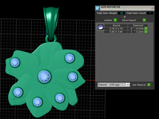The image size is (159, 119).
Task: Select the 3.90 X 3.90 size row
Action: (116, 32)
